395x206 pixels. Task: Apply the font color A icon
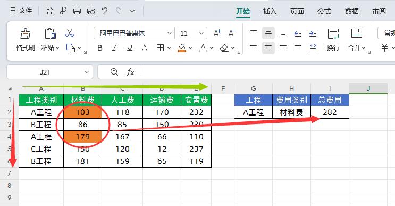pos(203,48)
